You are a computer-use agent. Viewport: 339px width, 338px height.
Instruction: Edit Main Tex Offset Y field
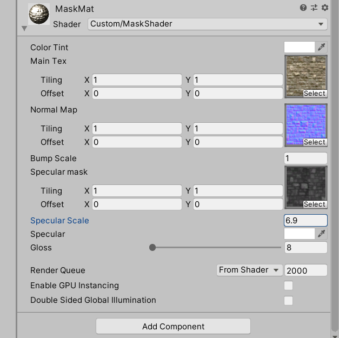tap(238, 94)
